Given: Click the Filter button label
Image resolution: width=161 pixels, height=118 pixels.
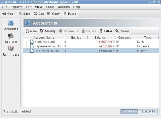Looking at the screenshot, I should (x=108, y=31).
